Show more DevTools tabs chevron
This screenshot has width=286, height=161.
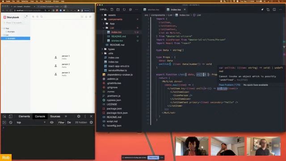point(66,116)
